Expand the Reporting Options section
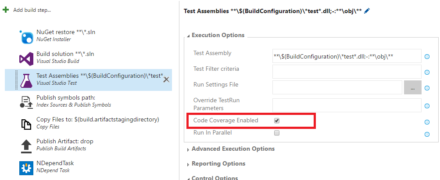The width and height of the screenshot is (440, 180). [218, 164]
